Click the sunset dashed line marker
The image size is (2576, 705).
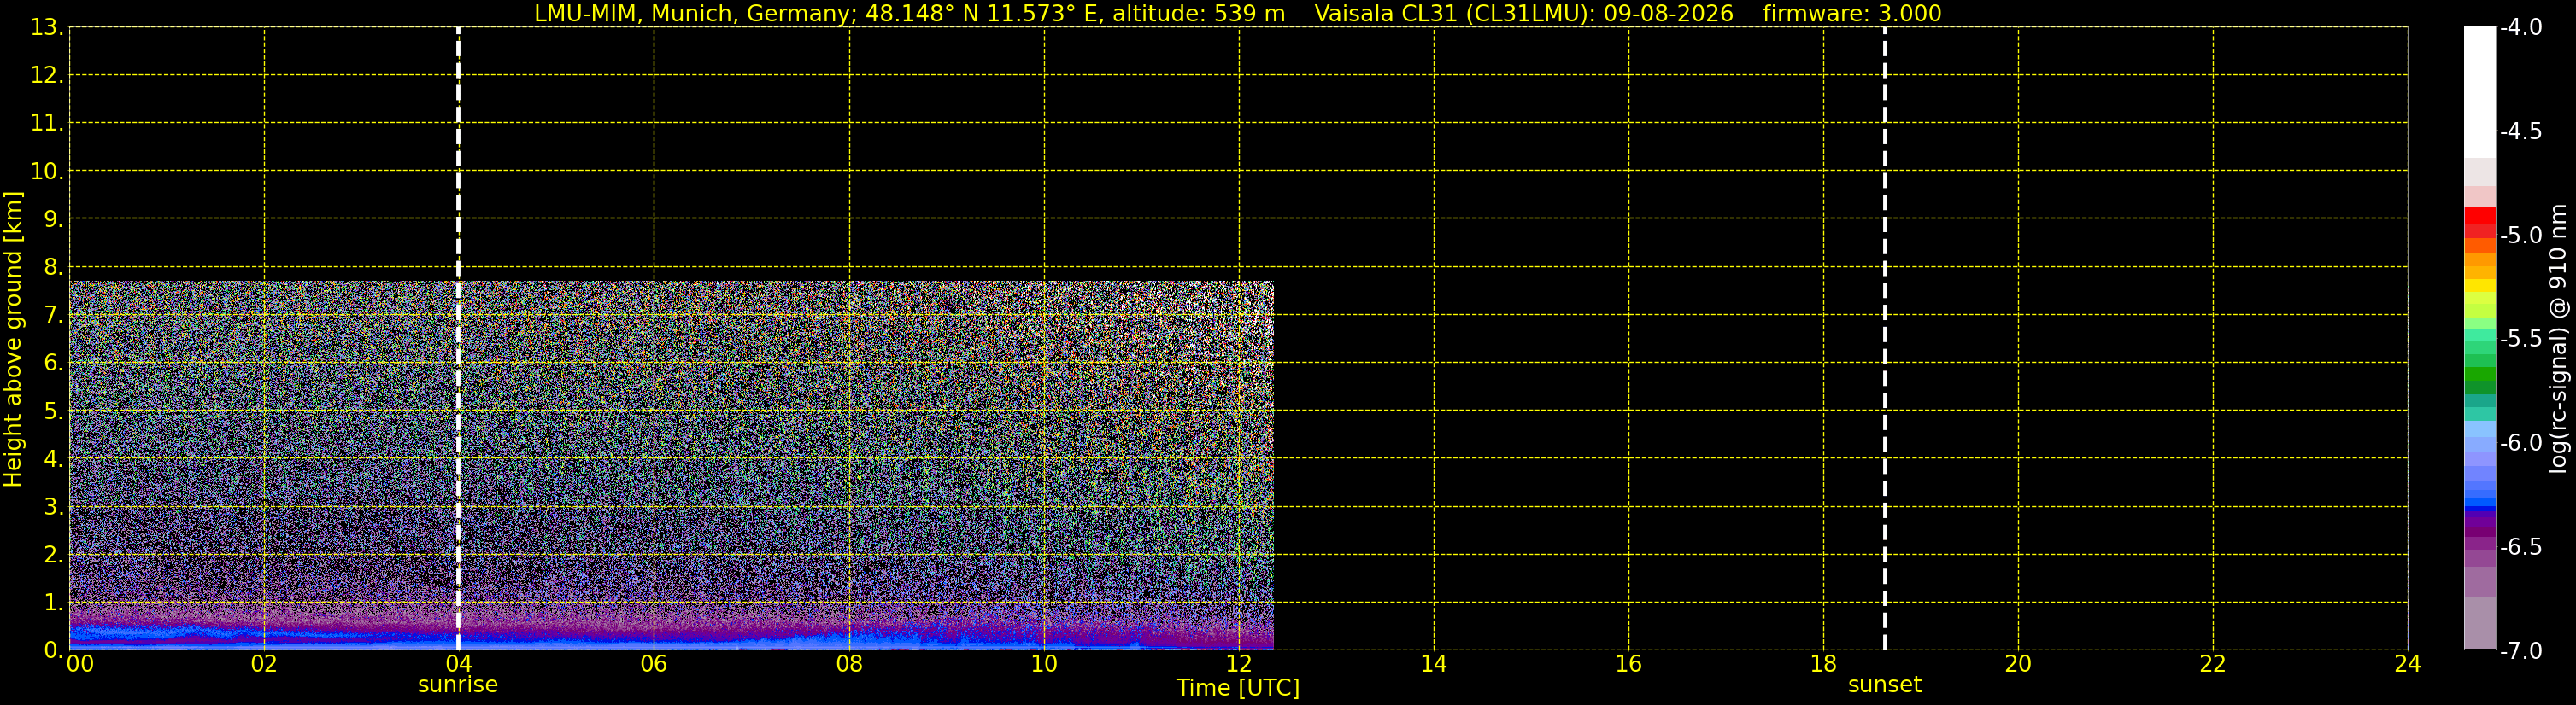tap(1885, 339)
